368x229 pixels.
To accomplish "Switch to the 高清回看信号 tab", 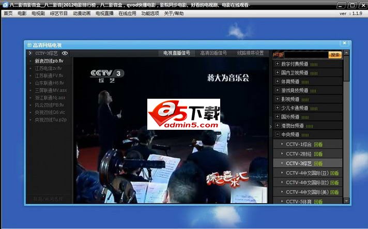I will (x=213, y=53).
